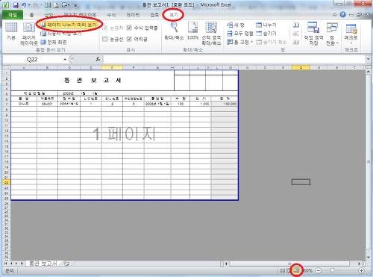The image size is (373, 277).
Task: Click 페이지 나누기 미리 보기 button
Action: coord(69,25)
